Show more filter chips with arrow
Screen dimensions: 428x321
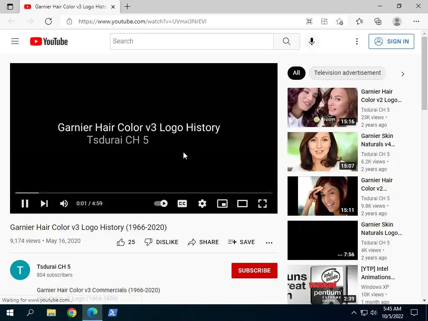click(x=403, y=74)
